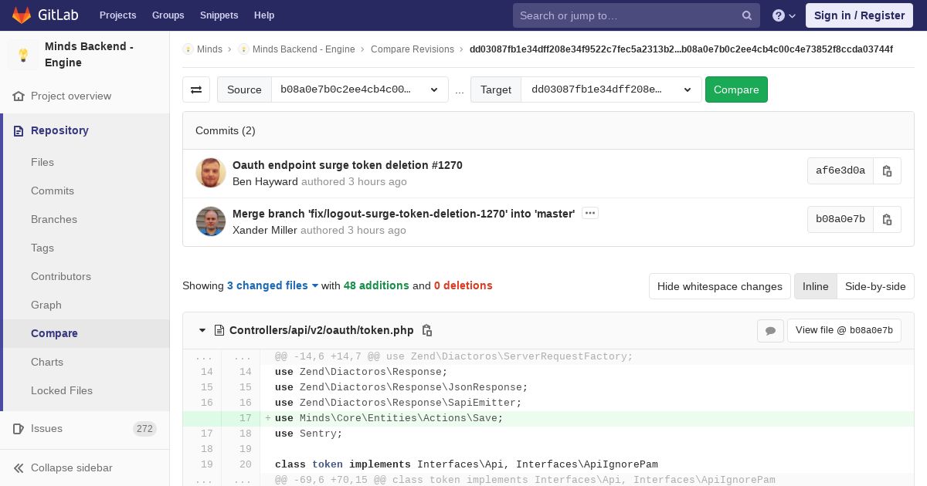This screenshot has height=486, width=927.
Task: Toggle Hide whitespace changes
Action: pos(719,286)
